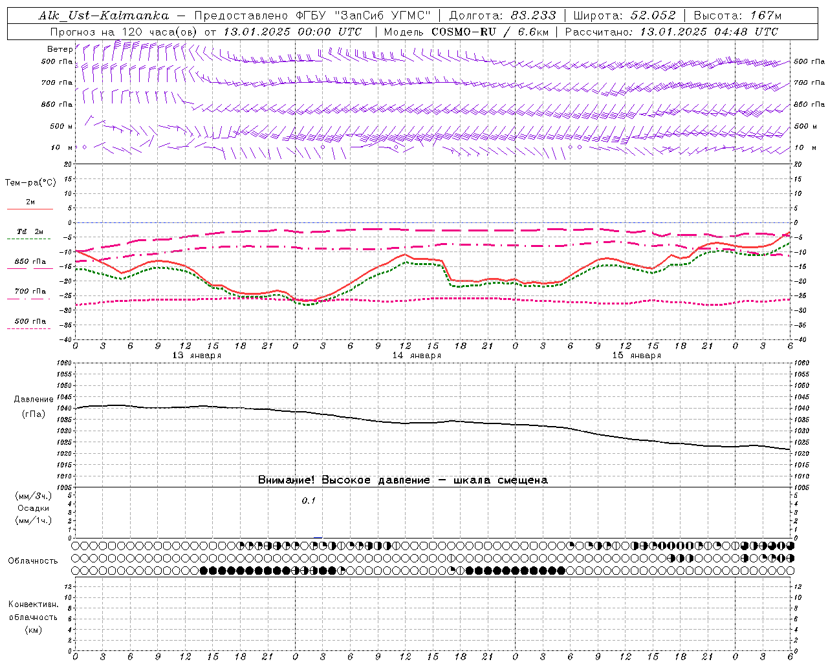The image size is (828, 662).
Task: Click the '(мм/1ч.)' precipitation unit label
Action: [x=33, y=520]
